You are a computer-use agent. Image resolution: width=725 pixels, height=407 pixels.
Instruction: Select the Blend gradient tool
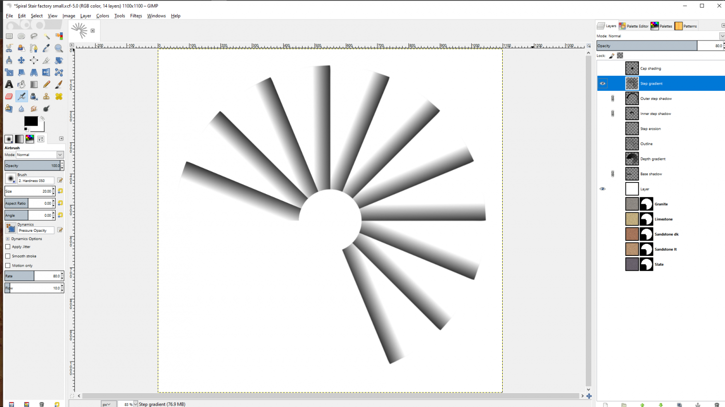pos(34,84)
